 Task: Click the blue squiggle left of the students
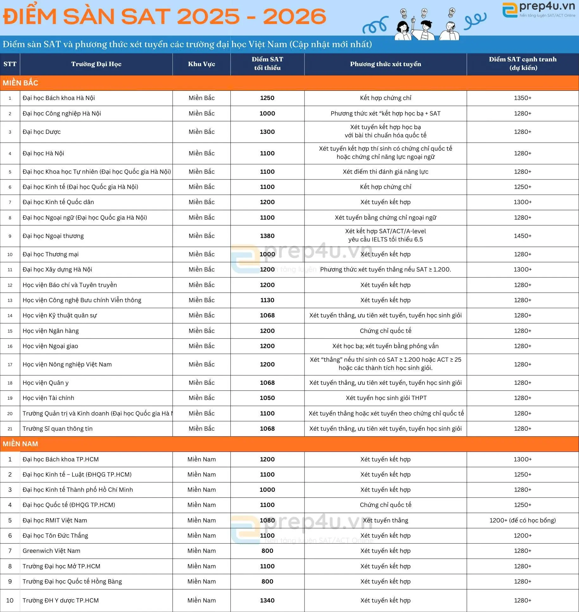point(375,25)
